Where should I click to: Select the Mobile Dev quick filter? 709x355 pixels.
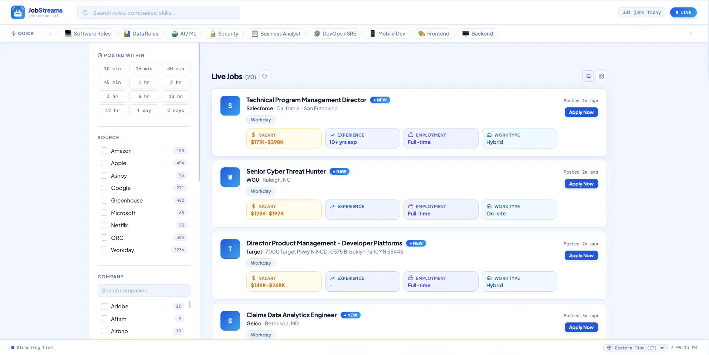point(387,34)
